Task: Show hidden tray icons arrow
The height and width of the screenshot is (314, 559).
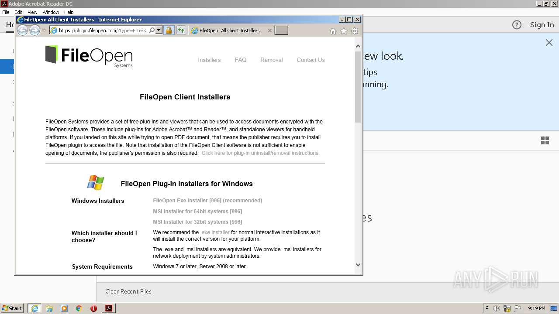Action: click(487, 308)
